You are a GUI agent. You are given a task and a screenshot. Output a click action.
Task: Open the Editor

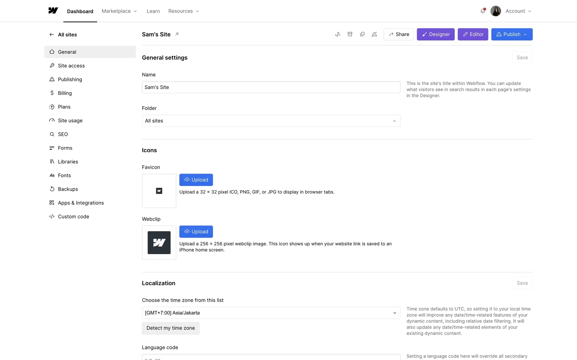click(473, 34)
